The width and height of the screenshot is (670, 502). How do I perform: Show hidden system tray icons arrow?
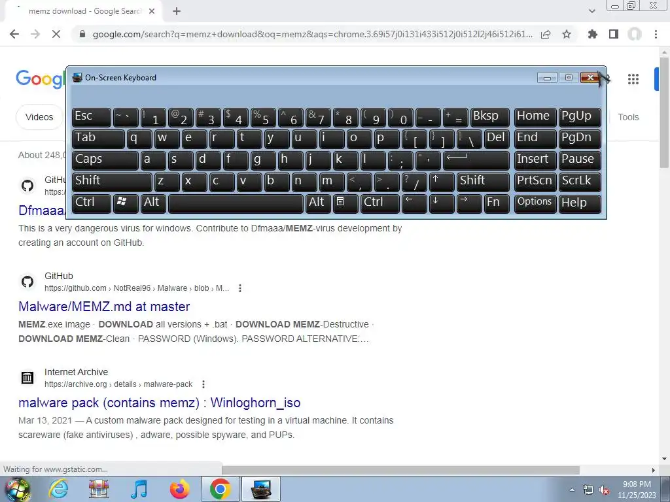pos(572,490)
